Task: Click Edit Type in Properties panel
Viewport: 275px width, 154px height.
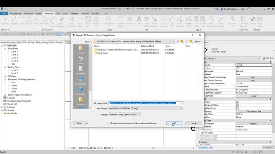Action: [268, 58]
